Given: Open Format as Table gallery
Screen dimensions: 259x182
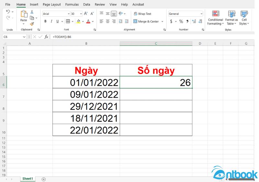Looking at the screenshot, I should [x=231, y=18].
